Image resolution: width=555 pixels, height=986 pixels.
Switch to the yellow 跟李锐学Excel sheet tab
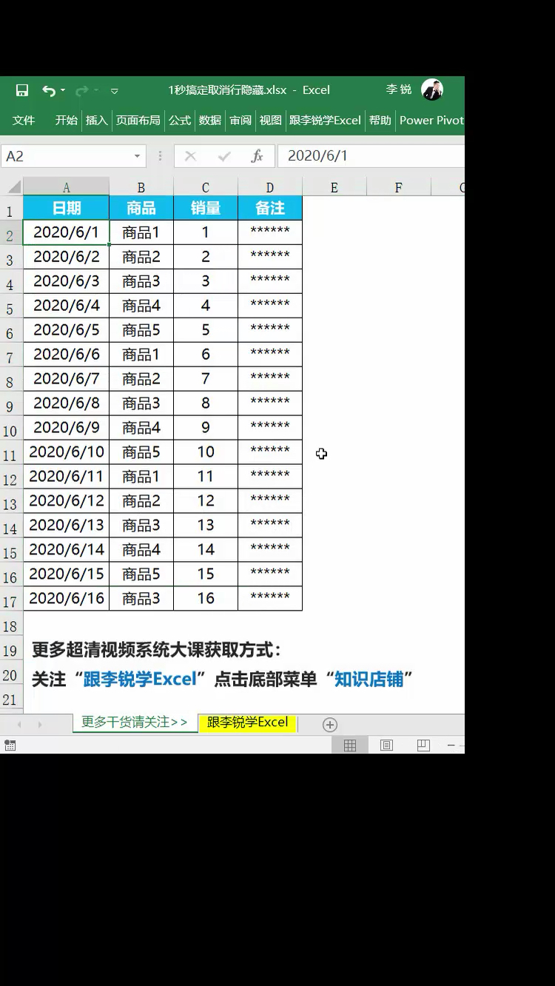point(248,722)
